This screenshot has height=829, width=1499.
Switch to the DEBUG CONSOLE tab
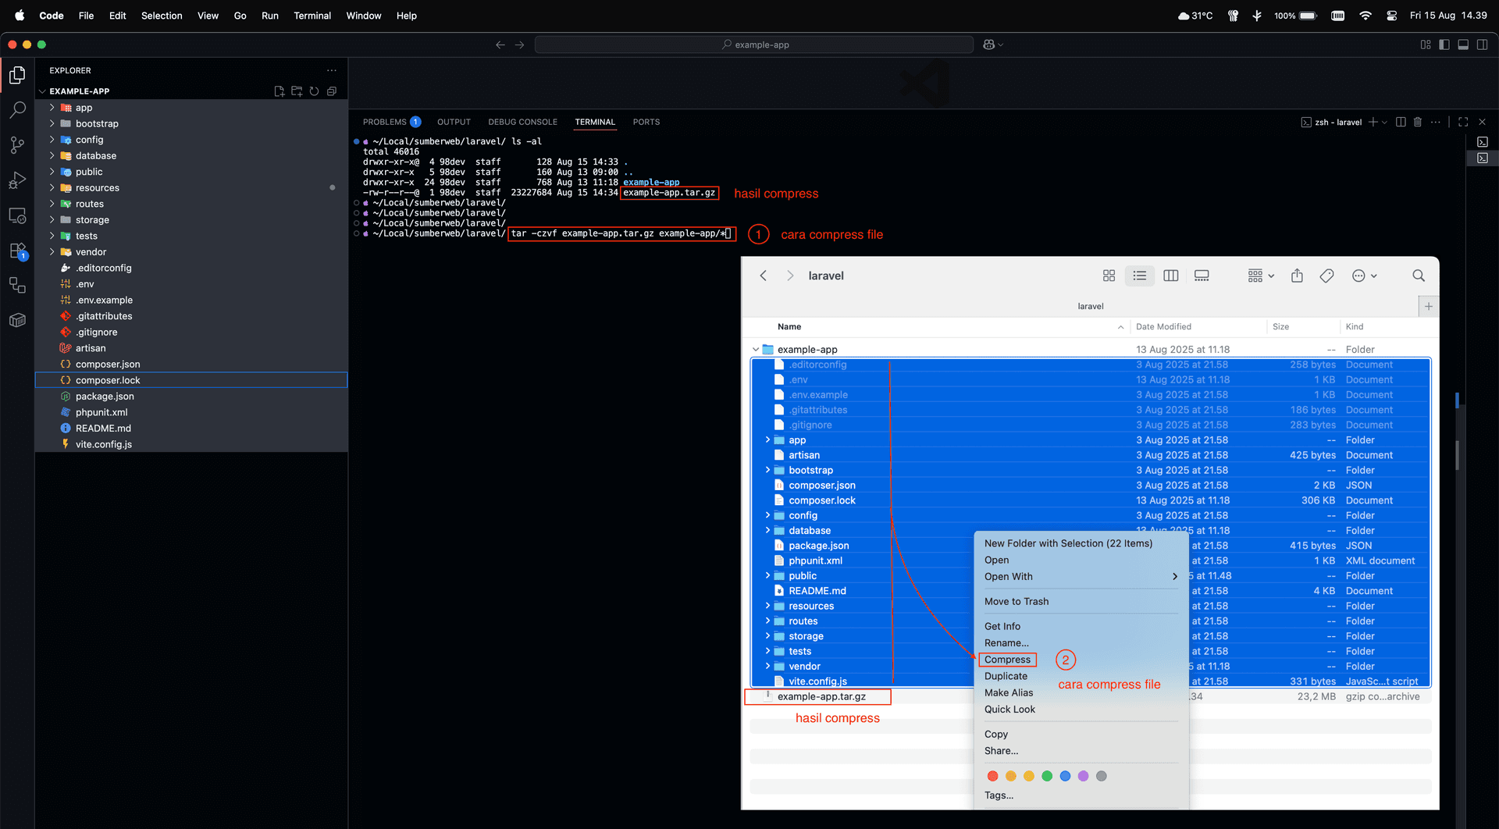point(522,122)
